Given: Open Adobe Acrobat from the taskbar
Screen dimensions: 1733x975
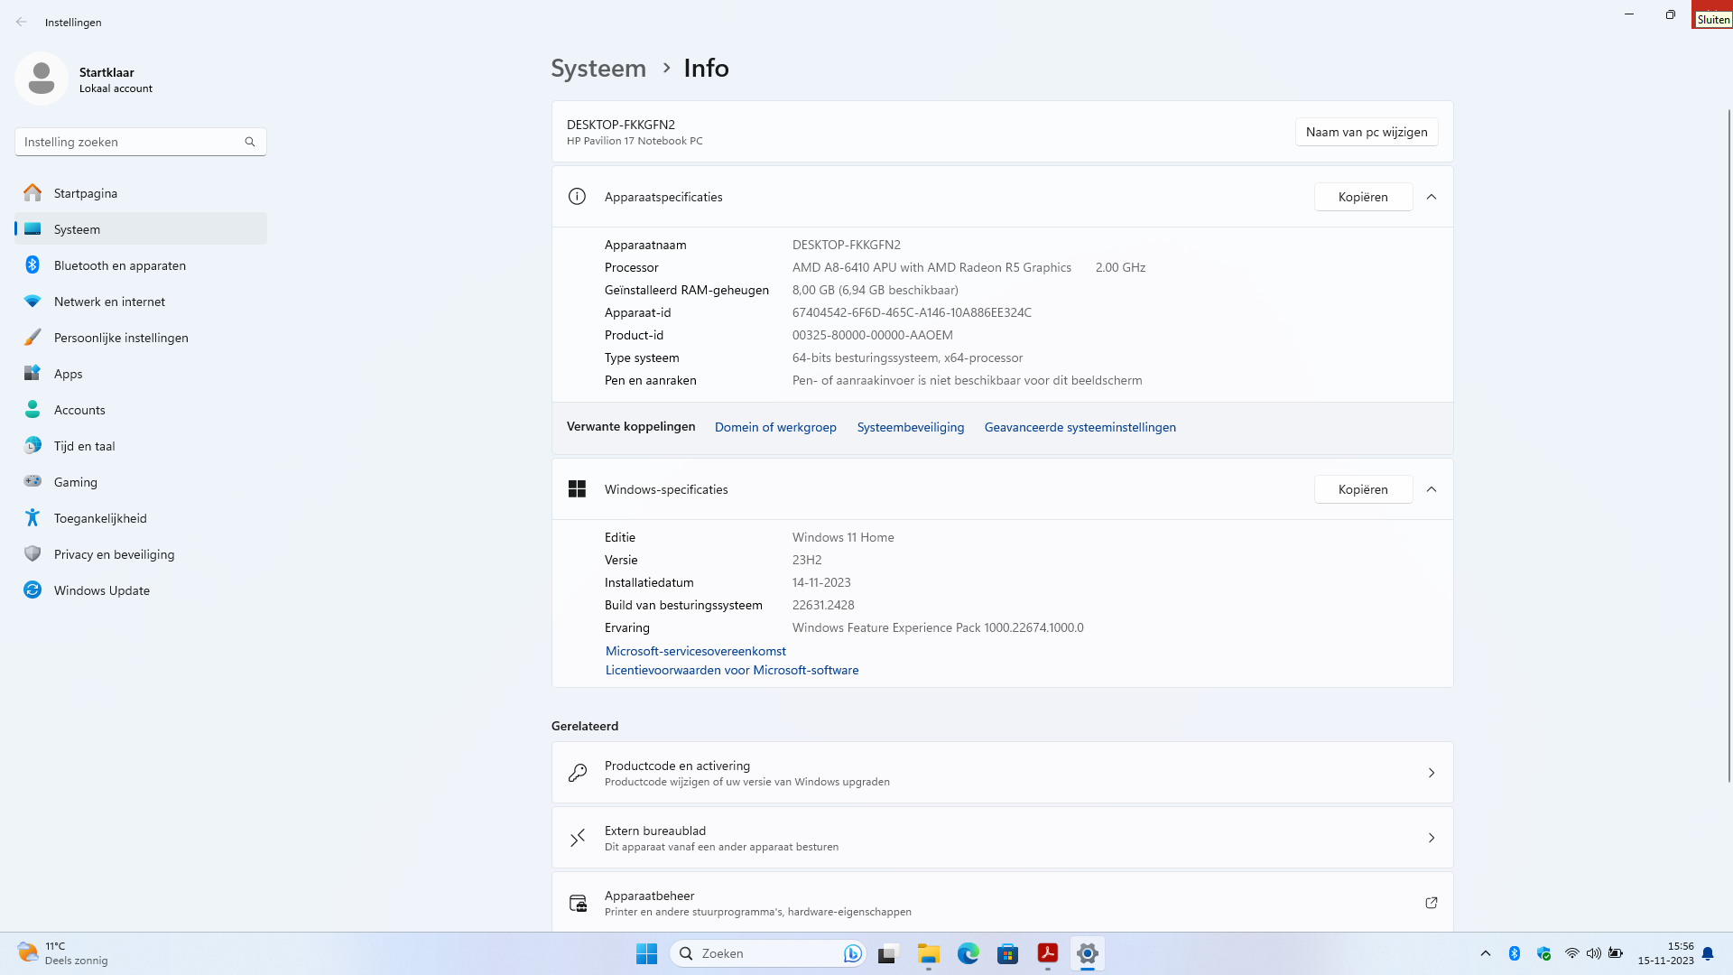Looking at the screenshot, I should 1048,953.
